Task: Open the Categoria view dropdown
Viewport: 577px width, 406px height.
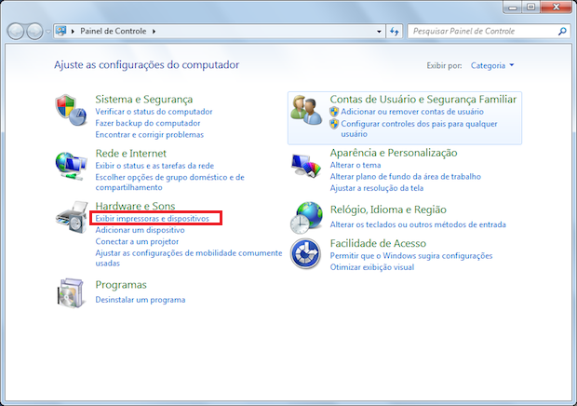Action: click(x=492, y=65)
